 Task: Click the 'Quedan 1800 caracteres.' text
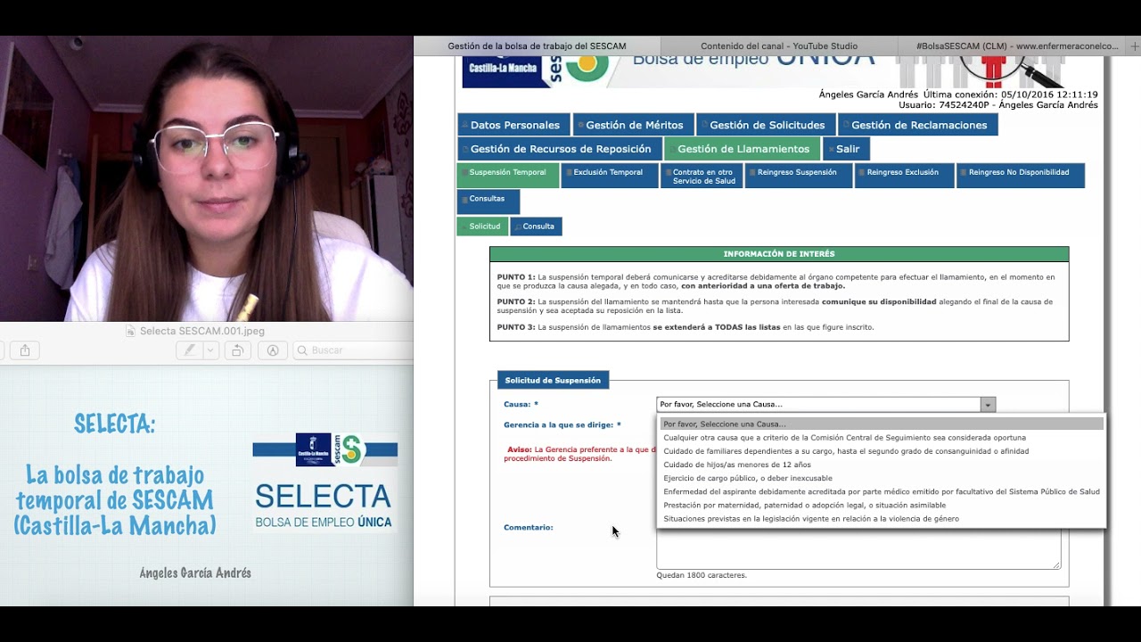click(702, 575)
